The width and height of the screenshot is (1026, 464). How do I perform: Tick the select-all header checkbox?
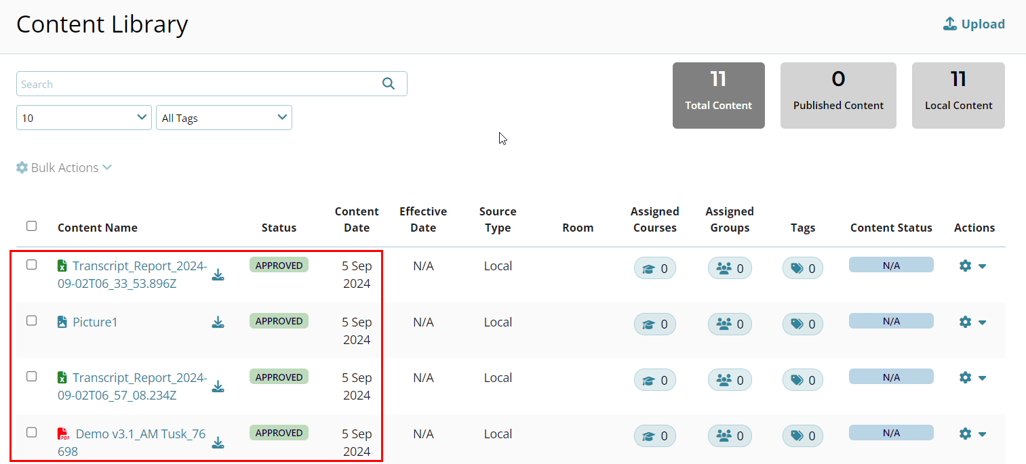point(32,226)
